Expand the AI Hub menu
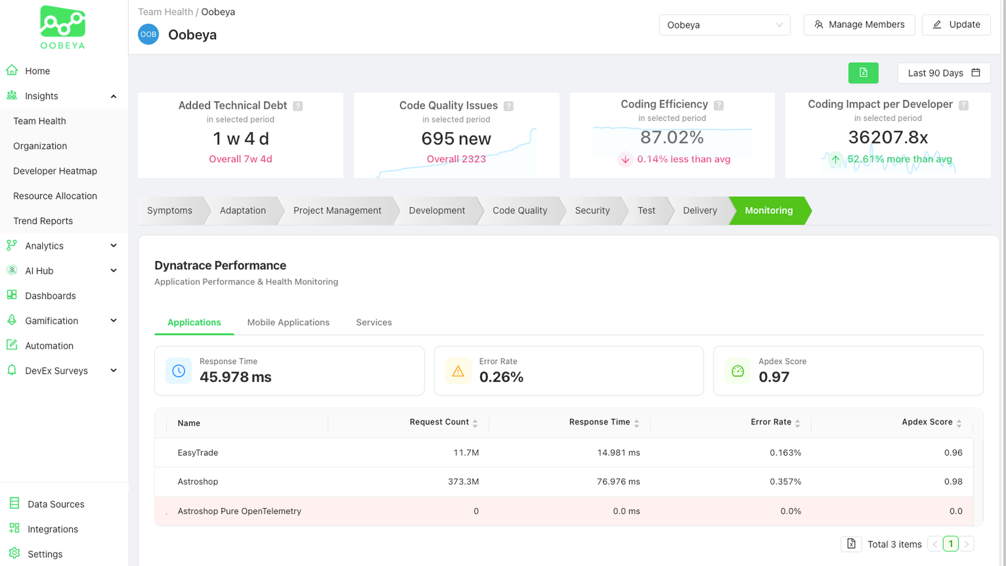Screen dimensions: 1006x566 point(114,271)
